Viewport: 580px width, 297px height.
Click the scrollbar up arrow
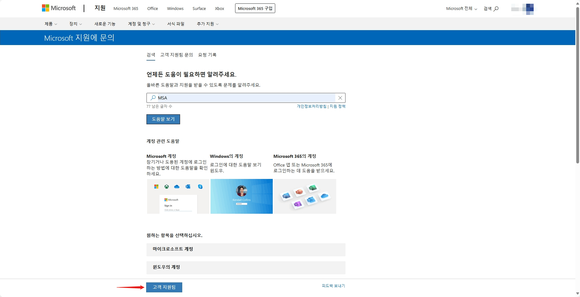click(578, 3)
